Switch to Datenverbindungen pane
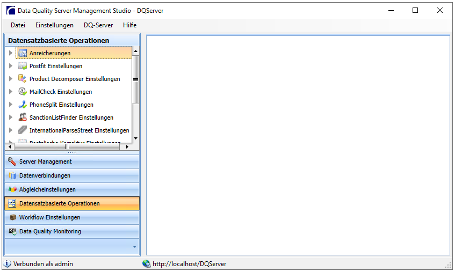Image resolution: width=455 pixels, height=272 pixels. click(72, 175)
